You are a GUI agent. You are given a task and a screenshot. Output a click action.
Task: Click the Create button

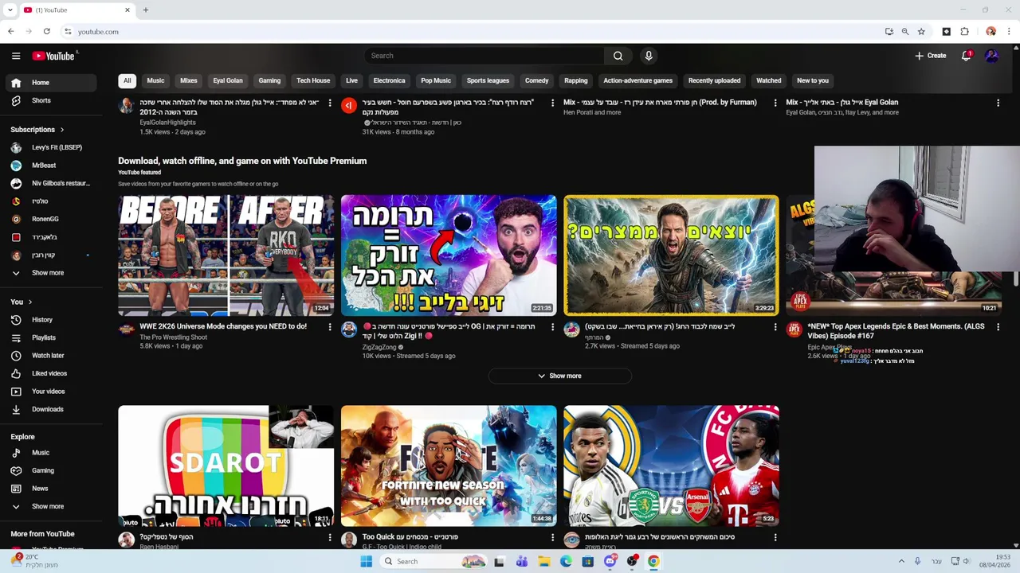(x=931, y=56)
